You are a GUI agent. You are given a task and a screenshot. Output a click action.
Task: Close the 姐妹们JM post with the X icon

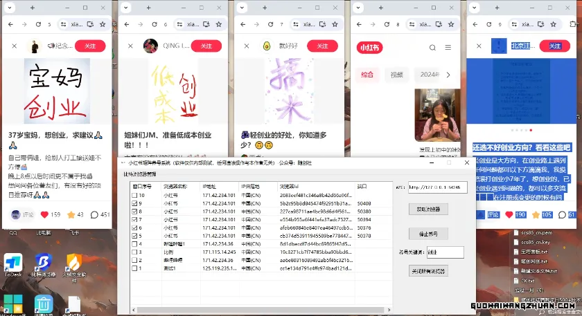click(130, 46)
